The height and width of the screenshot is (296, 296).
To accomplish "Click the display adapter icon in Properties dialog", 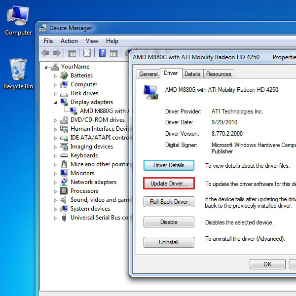I will [150, 92].
